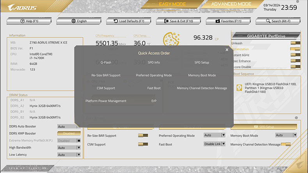Click Save & Exit (F10)
Viewport: 308px width, 173px height.
point(178,21)
